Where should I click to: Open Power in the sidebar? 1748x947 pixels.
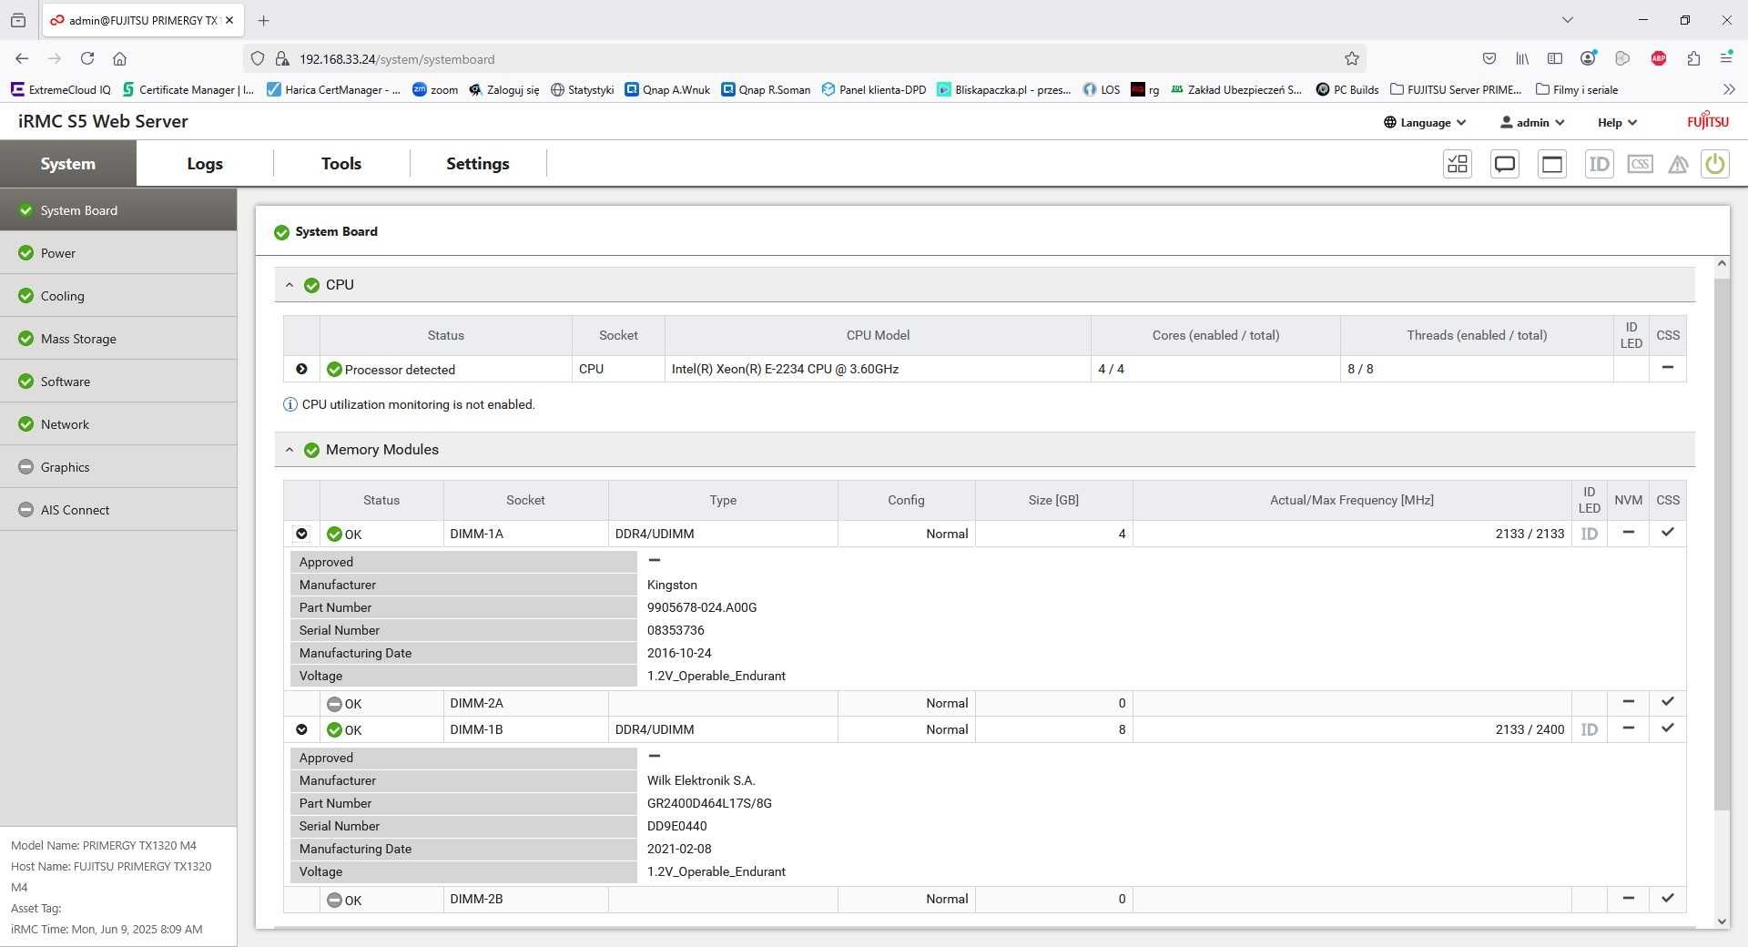tap(118, 253)
